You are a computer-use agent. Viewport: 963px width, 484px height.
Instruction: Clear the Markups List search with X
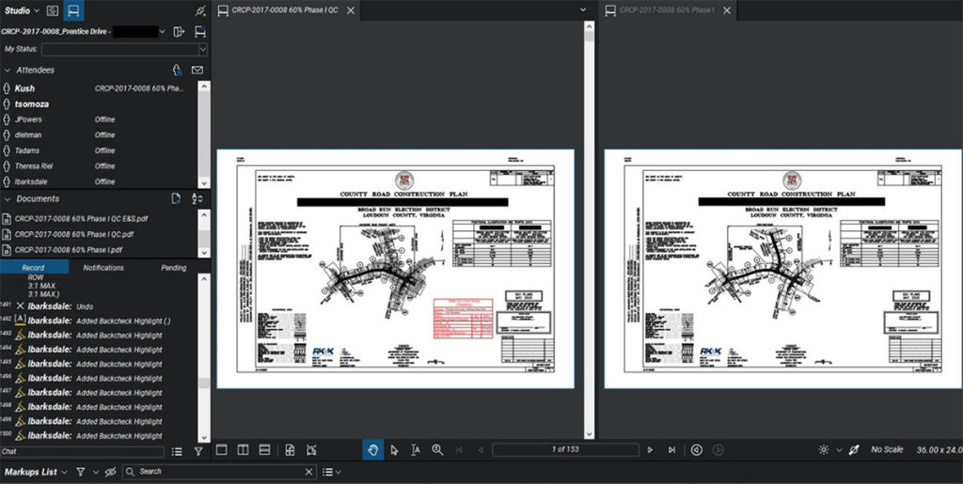tap(308, 472)
